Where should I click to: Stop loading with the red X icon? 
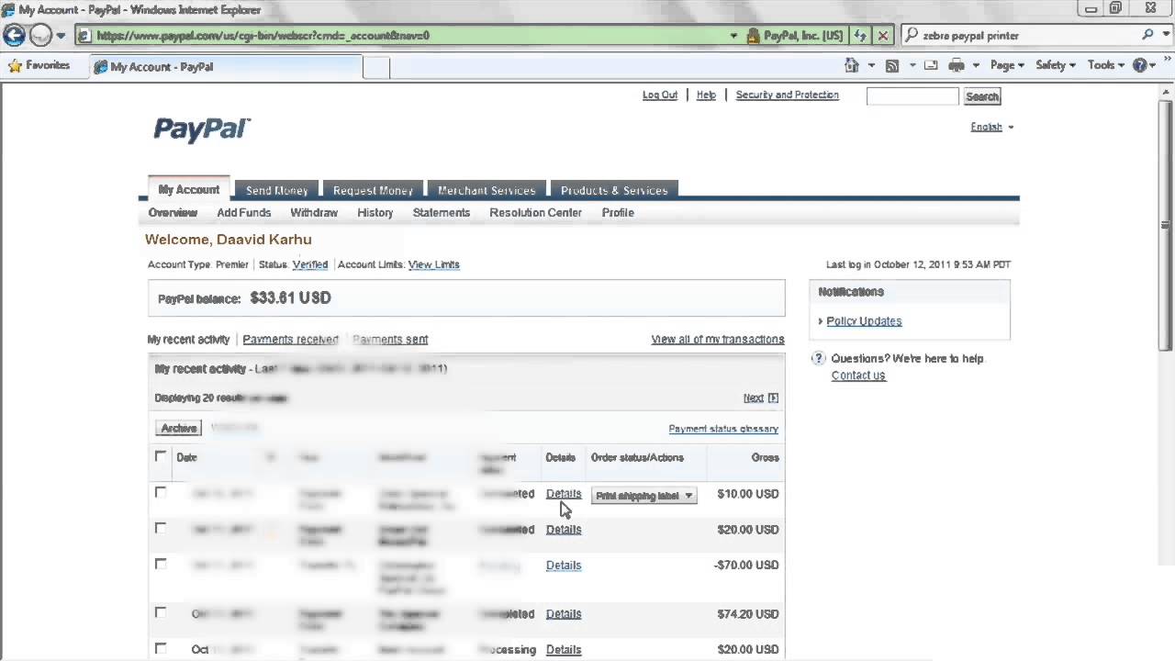coord(882,36)
